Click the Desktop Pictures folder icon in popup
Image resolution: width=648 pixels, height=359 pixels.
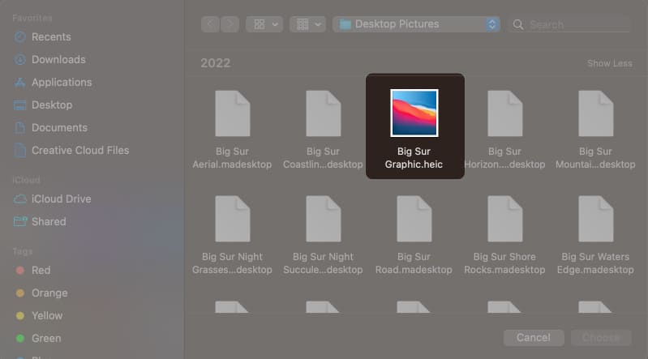345,24
